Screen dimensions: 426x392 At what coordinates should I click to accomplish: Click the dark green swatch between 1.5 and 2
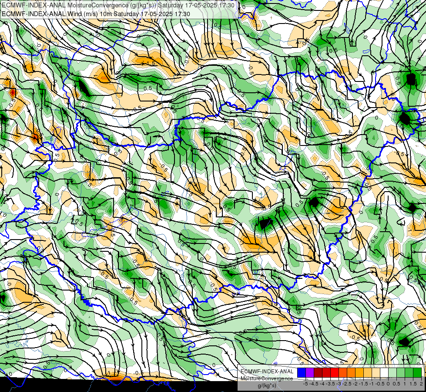point(417,373)
